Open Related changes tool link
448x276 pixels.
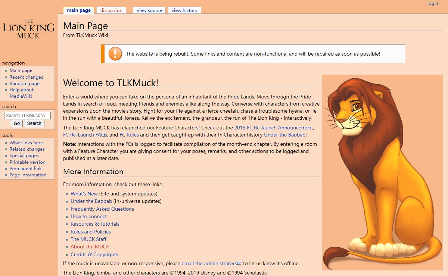[x=27, y=149]
